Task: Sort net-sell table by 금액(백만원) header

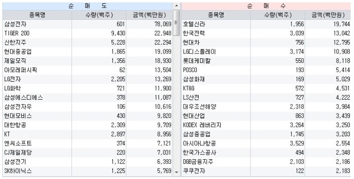Action: point(149,15)
